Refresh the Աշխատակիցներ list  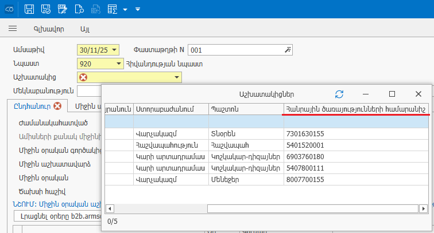pyautogui.click(x=339, y=94)
